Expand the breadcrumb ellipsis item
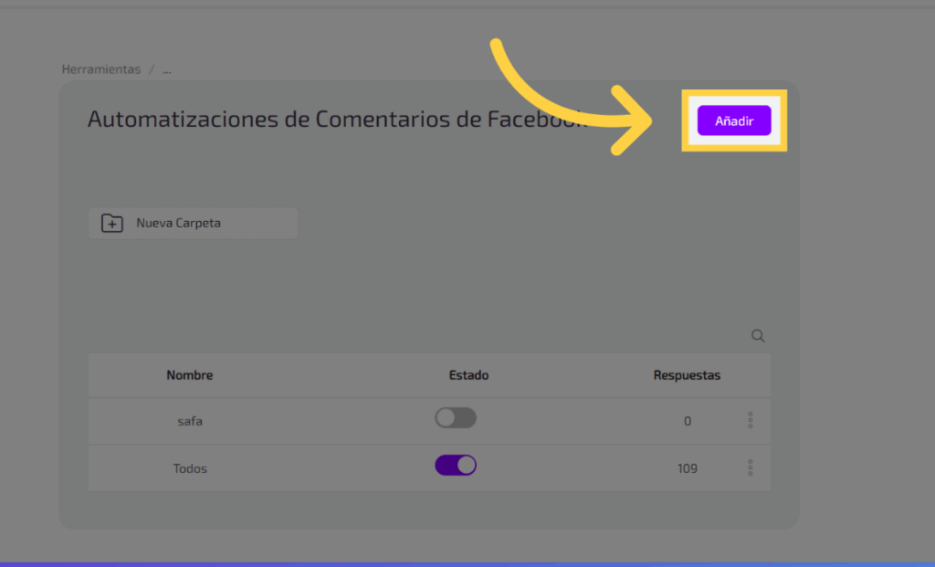This screenshot has height=567, width=935. [x=167, y=69]
